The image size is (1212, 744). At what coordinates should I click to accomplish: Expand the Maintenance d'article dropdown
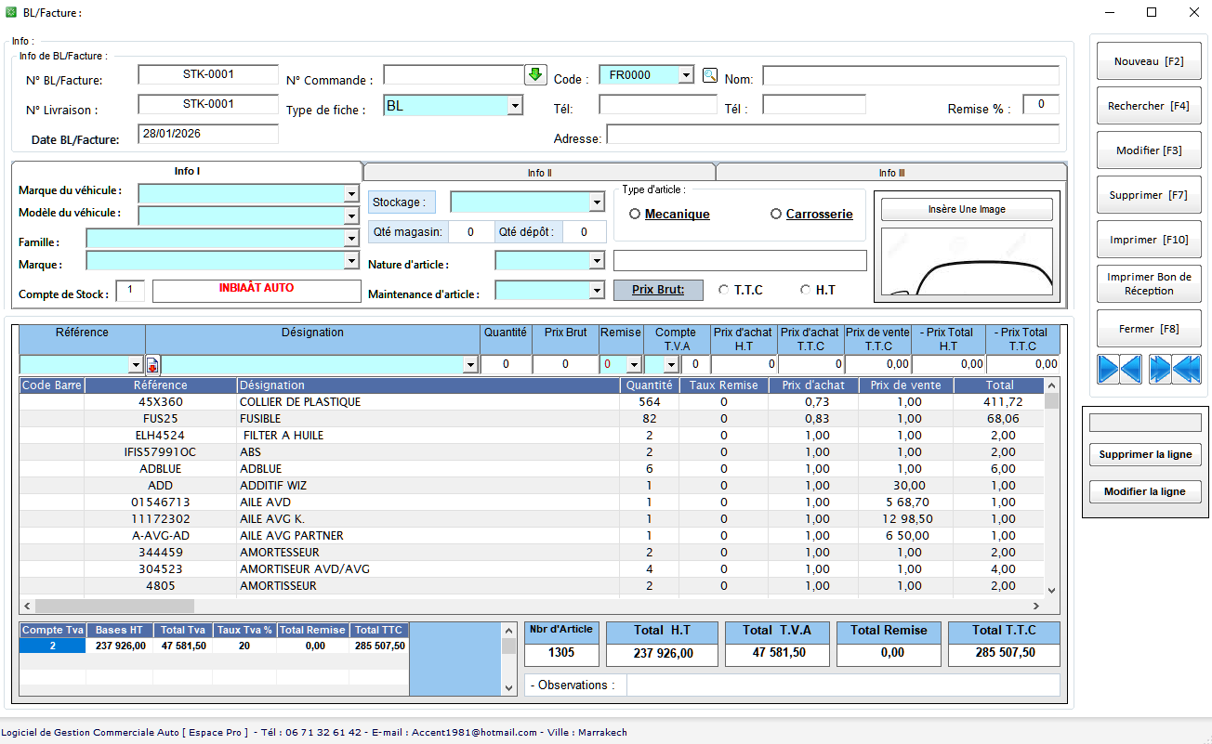(x=597, y=291)
